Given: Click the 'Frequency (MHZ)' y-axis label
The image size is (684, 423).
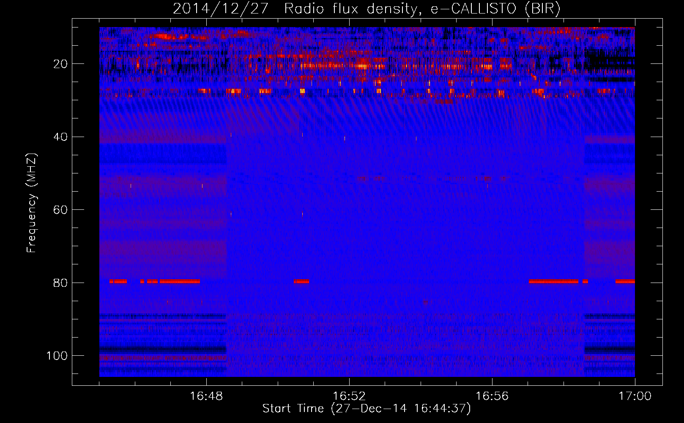Looking at the screenshot, I should [32, 203].
